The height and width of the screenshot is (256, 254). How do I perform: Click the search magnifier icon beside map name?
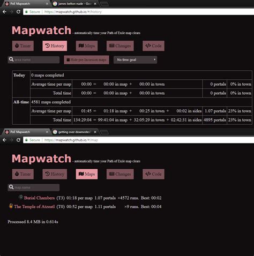point(11,187)
